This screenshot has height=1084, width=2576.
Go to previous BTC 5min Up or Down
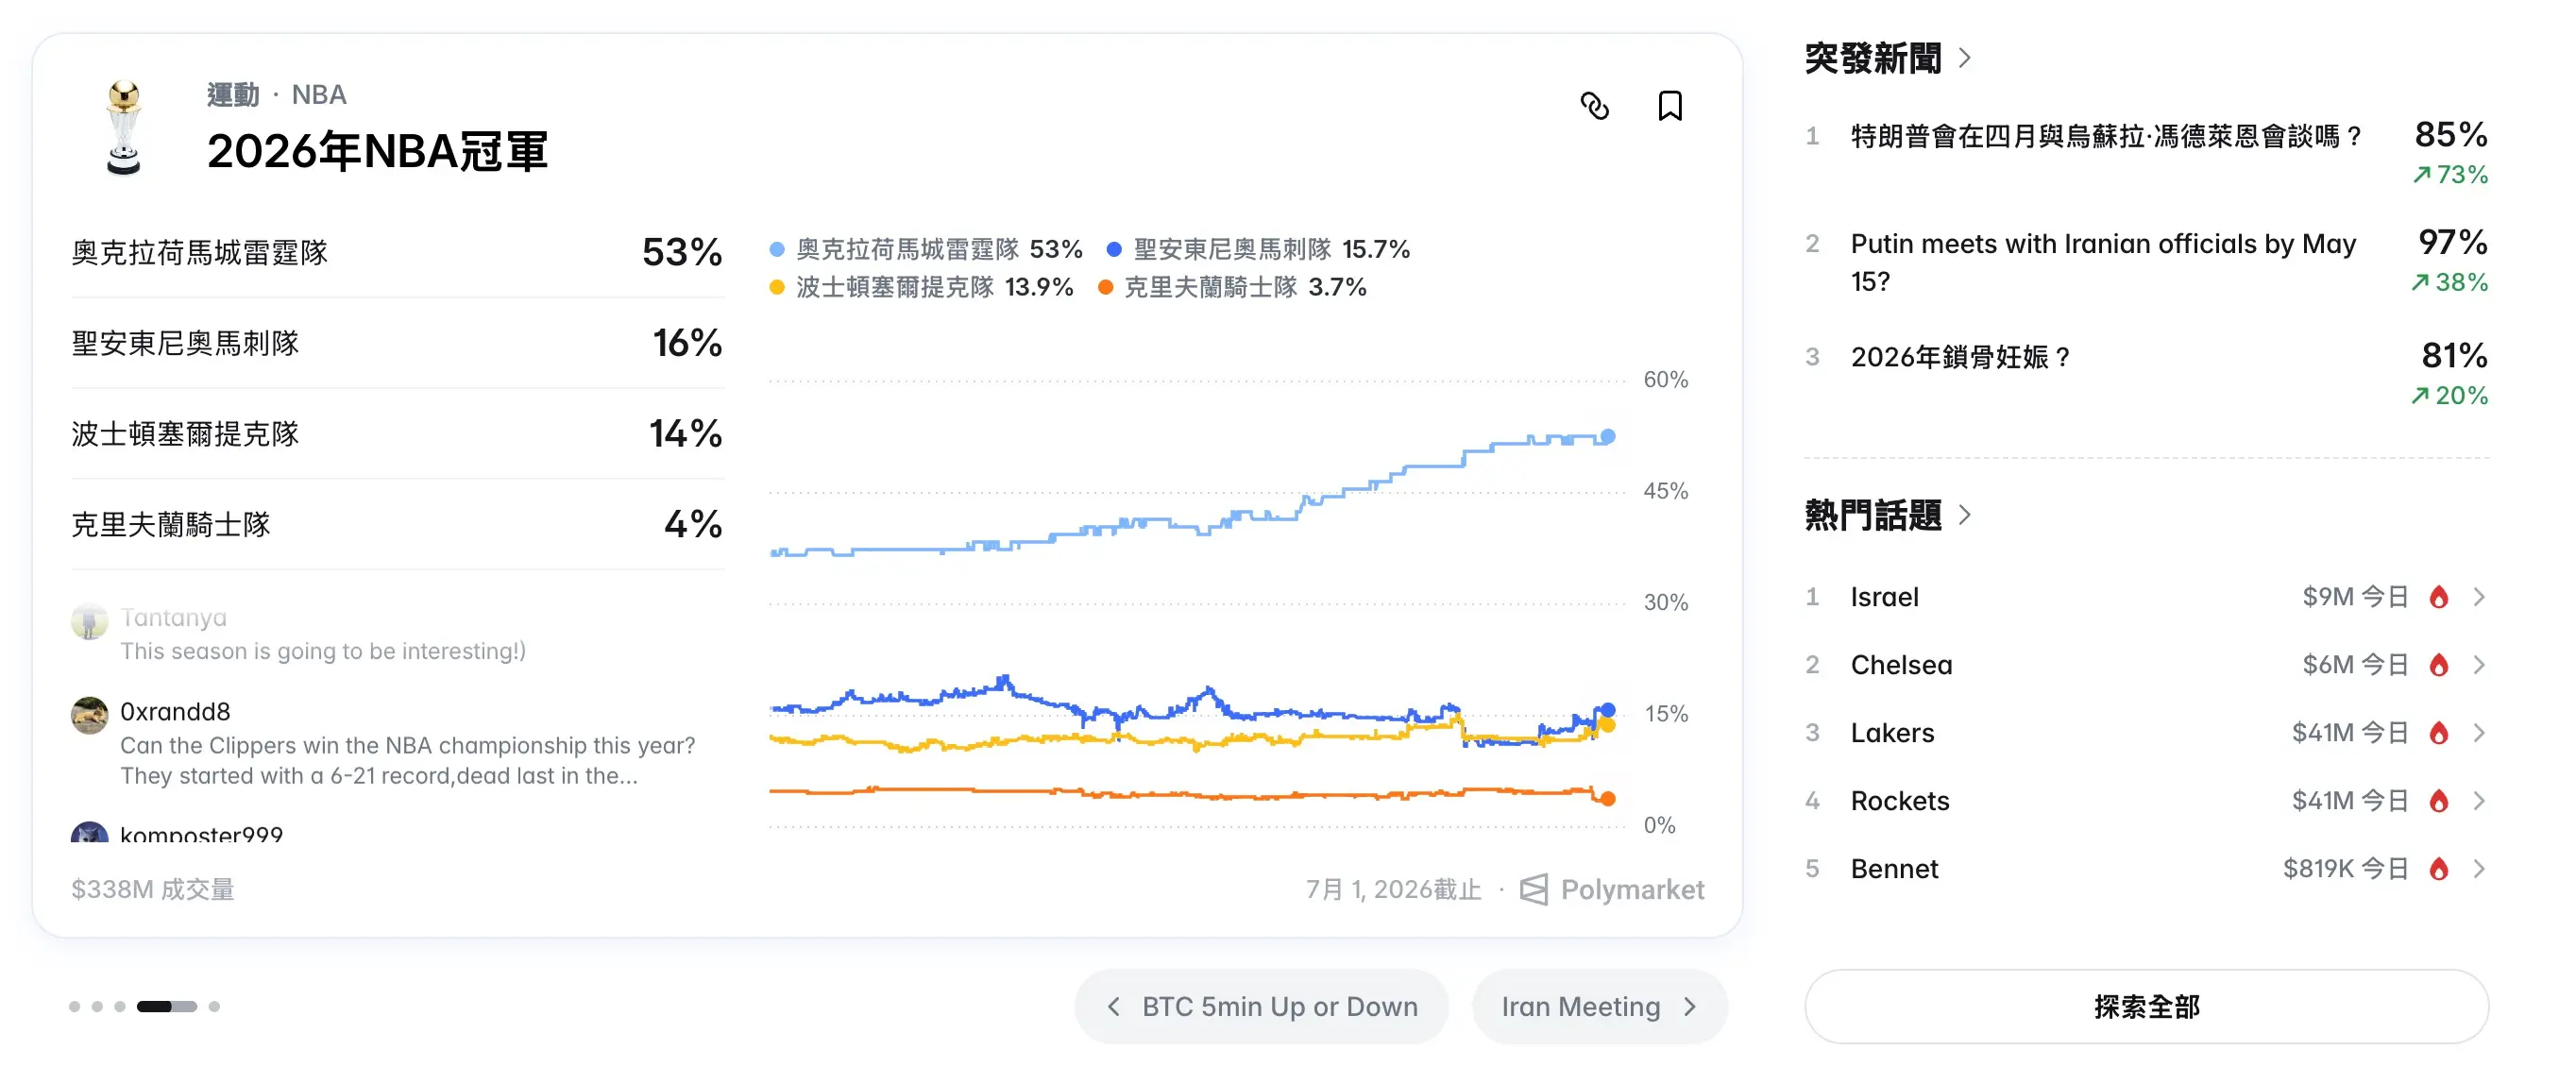(1261, 1006)
